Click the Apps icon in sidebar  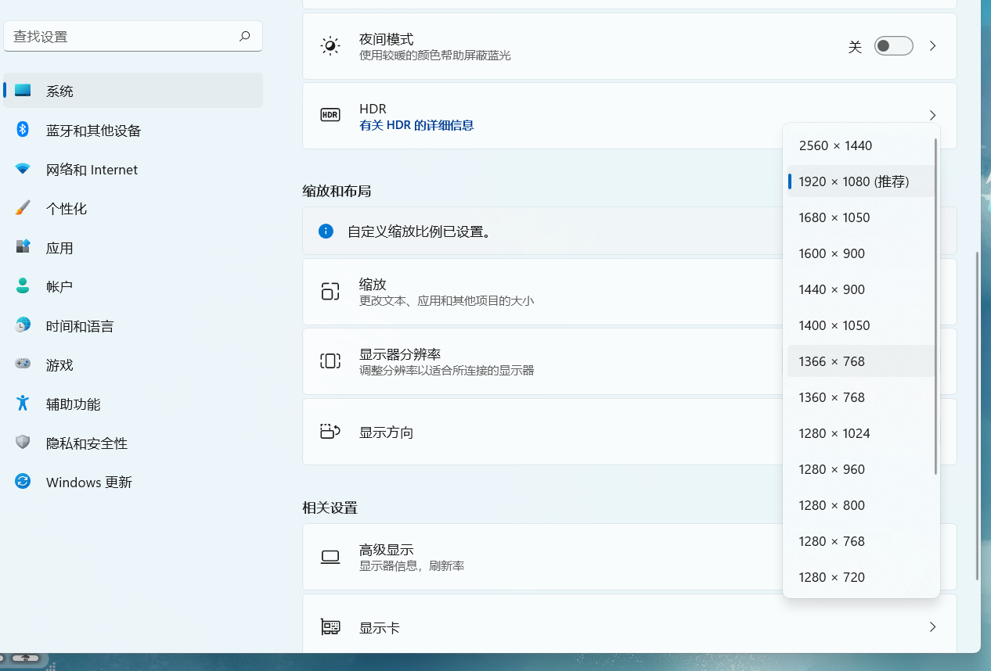pyautogui.click(x=23, y=247)
